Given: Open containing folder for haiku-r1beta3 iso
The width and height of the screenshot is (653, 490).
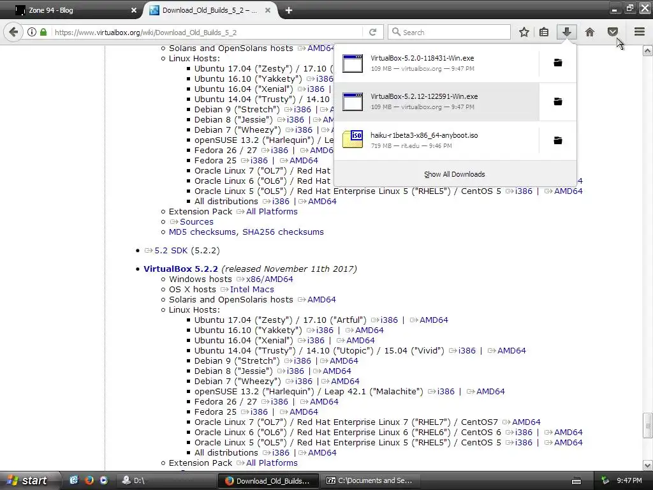Looking at the screenshot, I should pyautogui.click(x=557, y=140).
